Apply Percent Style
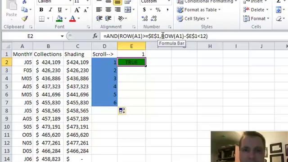Screen dimensions: 288x162 click(158, 10)
